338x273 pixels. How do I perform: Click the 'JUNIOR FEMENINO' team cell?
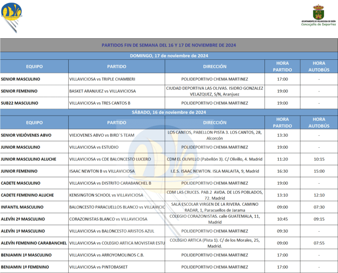pos(34,171)
